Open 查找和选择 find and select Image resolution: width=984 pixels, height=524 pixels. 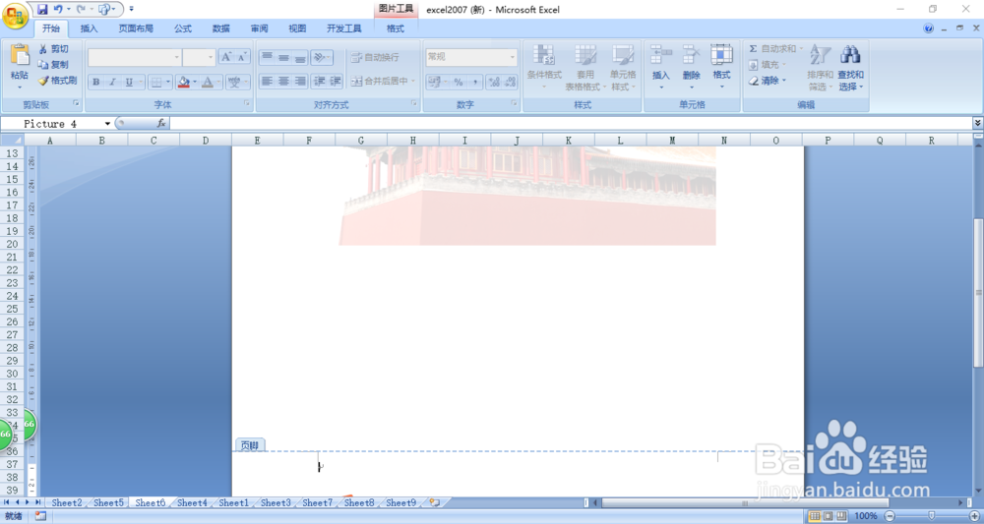tap(850, 68)
